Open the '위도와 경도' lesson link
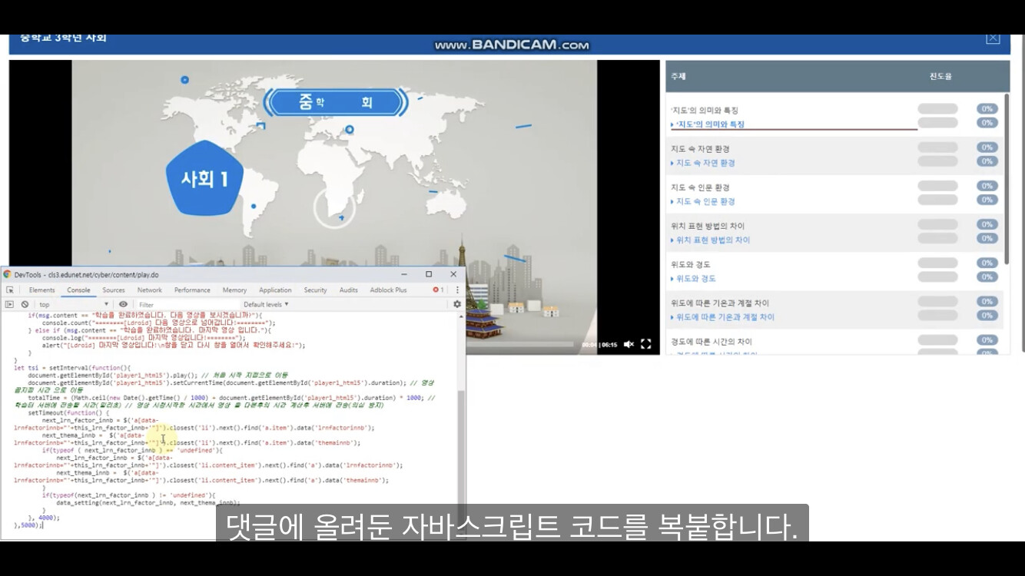Image resolution: width=1025 pixels, height=576 pixels. 696,278
